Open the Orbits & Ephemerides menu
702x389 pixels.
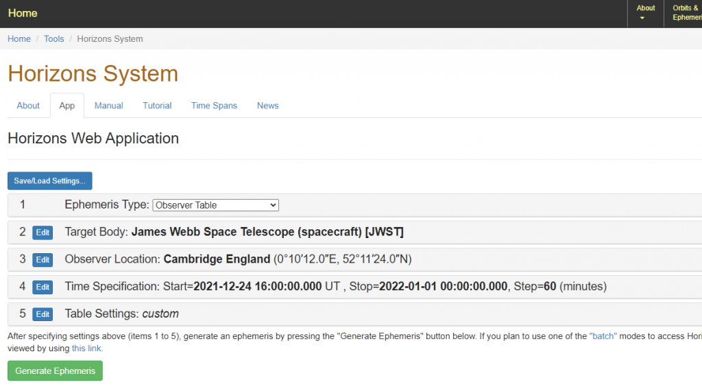683,14
